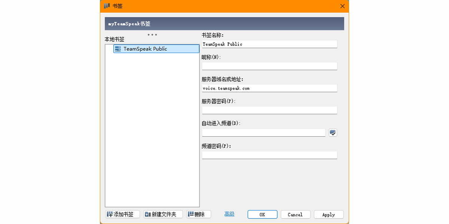449x224 pixels.
Task: Open the 高级 advanced settings link
Action: (x=229, y=214)
